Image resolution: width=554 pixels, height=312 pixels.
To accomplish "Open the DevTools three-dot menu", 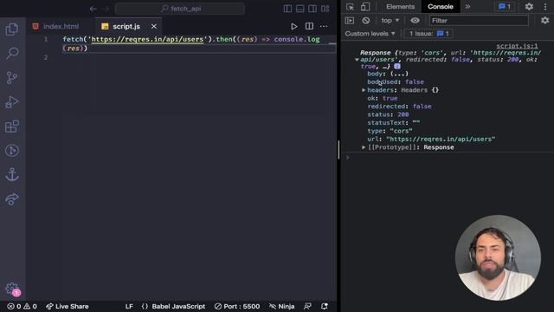I will pos(545,7).
